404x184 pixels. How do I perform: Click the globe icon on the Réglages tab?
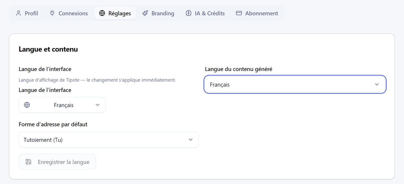(102, 13)
